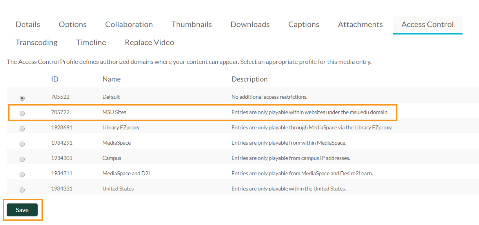This screenshot has height=225, width=479.
Task: Select MediaSpace and D2L radio button
Action: (x=22, y=174)
